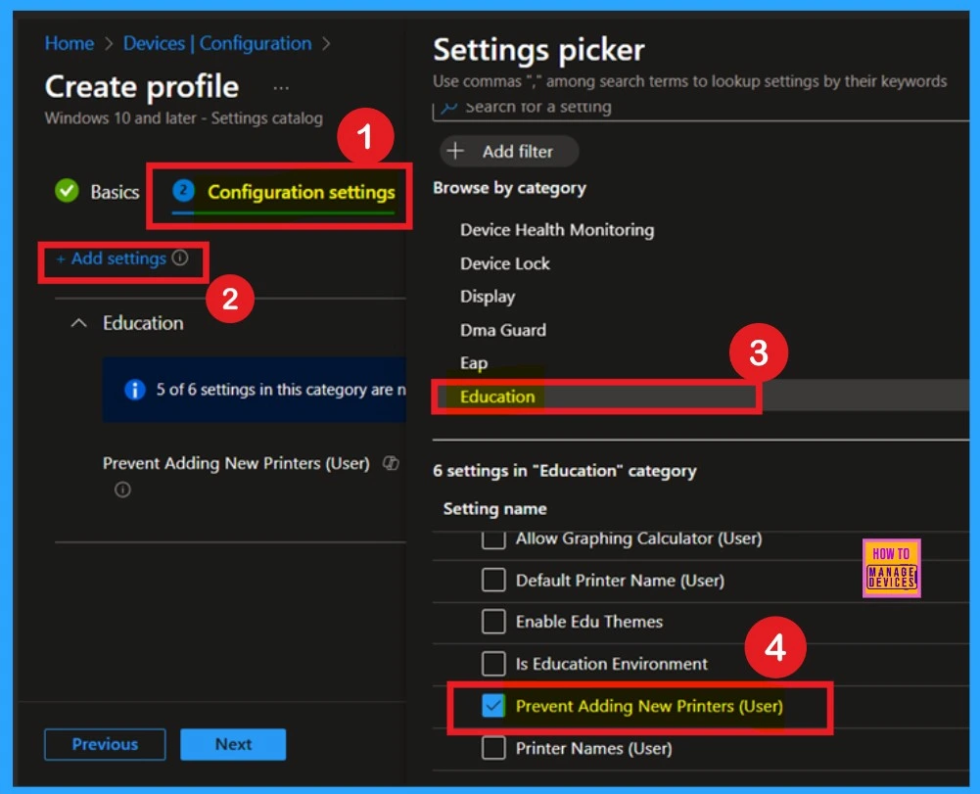The height and width of the screenshot is (794, 980).
Task: Open the ellipsis menu beside Create profile
Action: [281, 87]
